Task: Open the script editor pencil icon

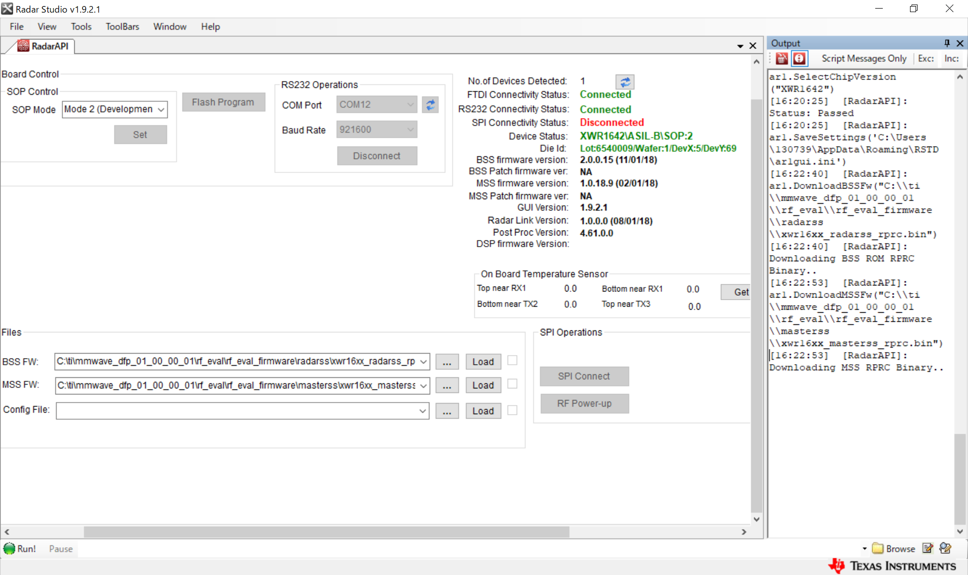Action: pos(928,548)
